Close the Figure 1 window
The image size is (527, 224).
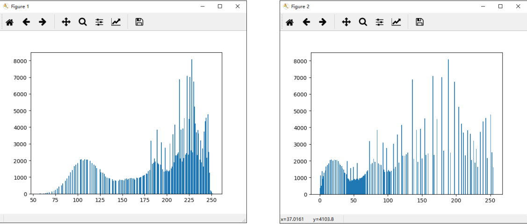click(x=238, y=7)
